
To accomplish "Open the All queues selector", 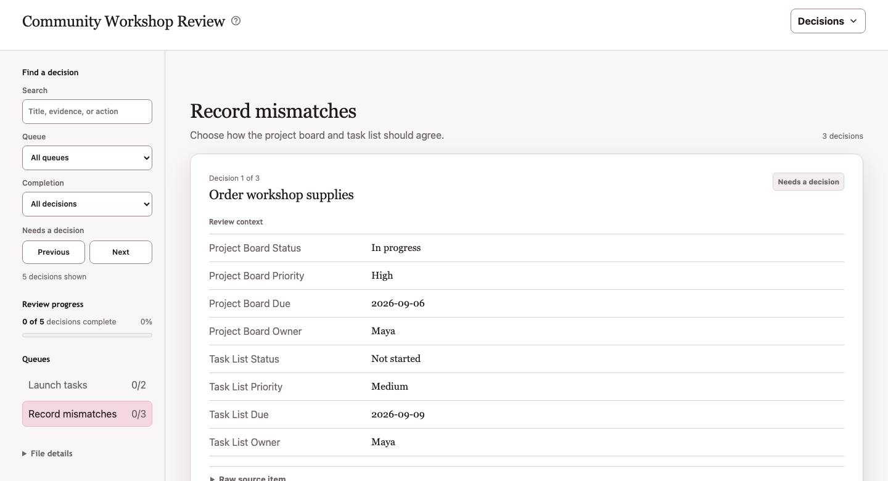I will coord(87,158).
